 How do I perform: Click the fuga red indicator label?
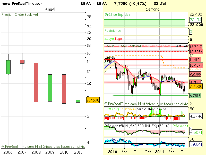pos(118,39)
